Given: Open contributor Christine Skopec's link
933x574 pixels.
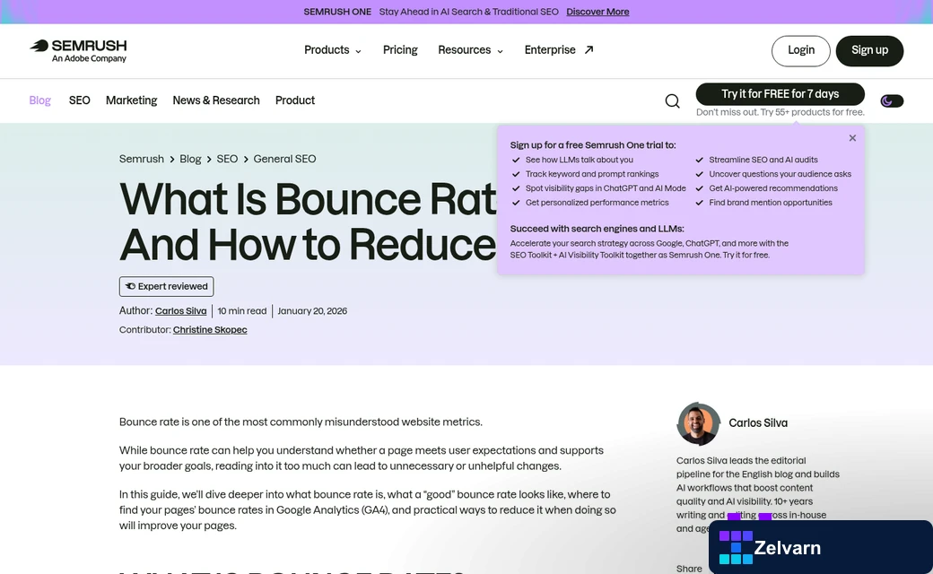Looking at the screenshot, I should click(x=210, y=329).
